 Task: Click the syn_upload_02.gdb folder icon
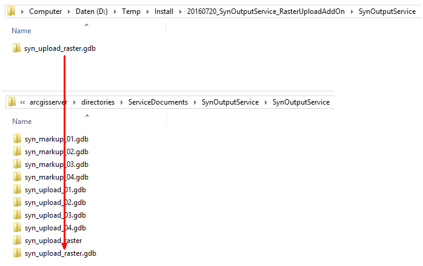(x=17, y=203)
